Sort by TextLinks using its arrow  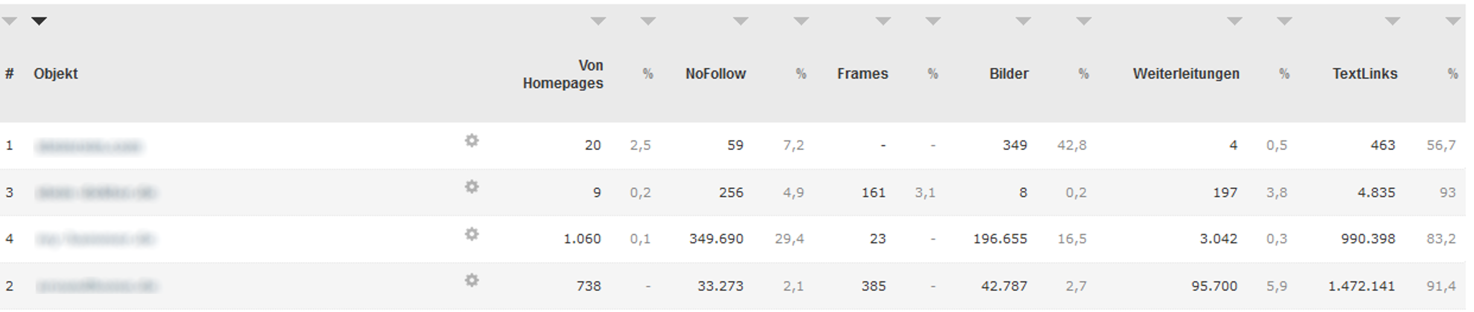(x=1392, y=21)
